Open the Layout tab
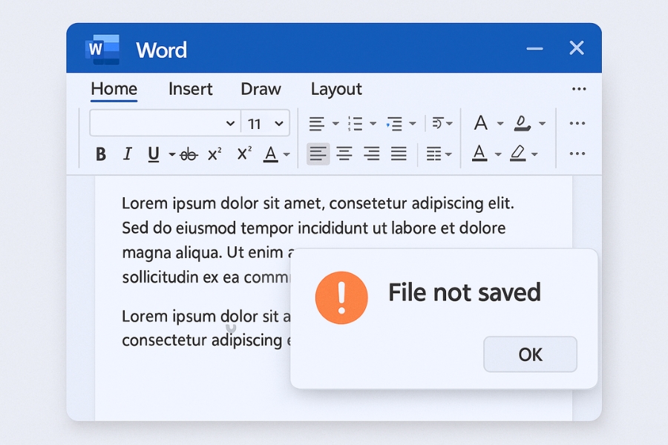 coord(336,89)
